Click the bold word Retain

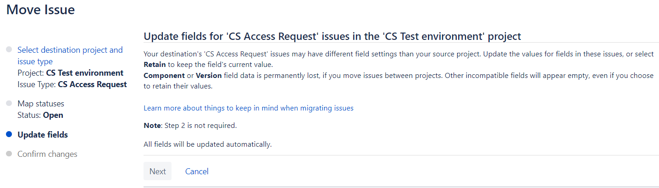click(x=155, y=64)
